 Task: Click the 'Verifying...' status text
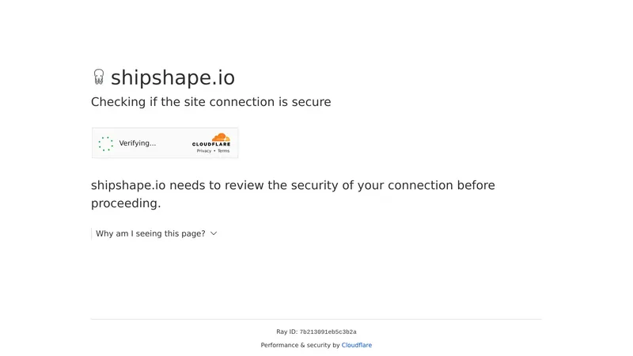tap(137, 143)
